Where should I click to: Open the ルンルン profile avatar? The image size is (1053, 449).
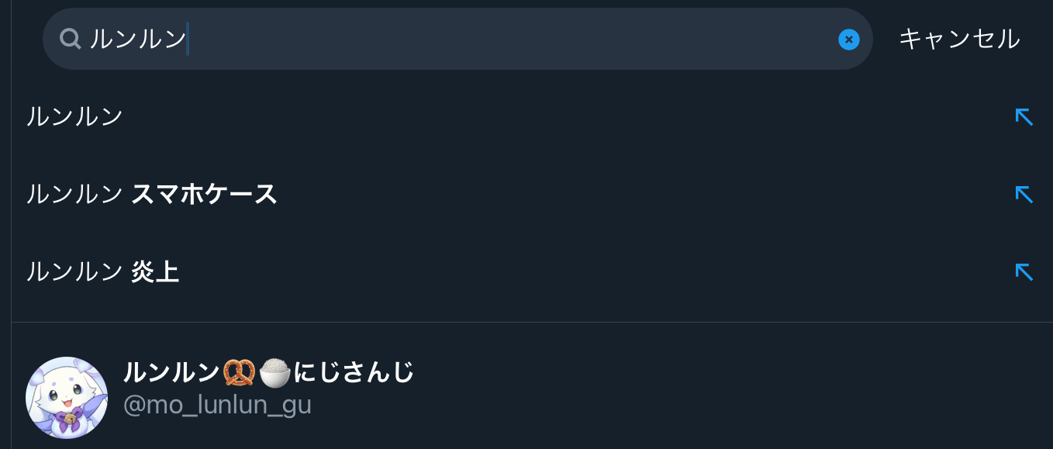(67, 397)
